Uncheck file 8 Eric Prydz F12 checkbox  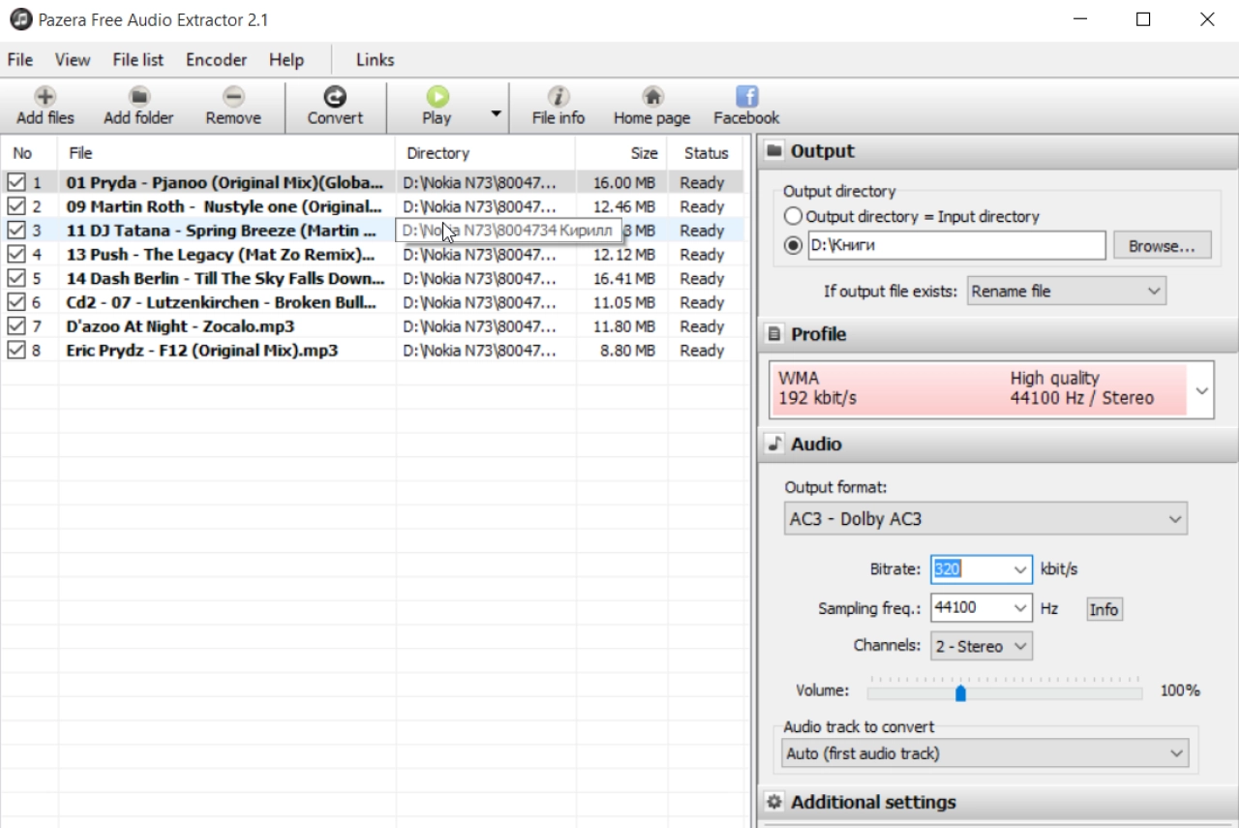click(x=15, y=351)
